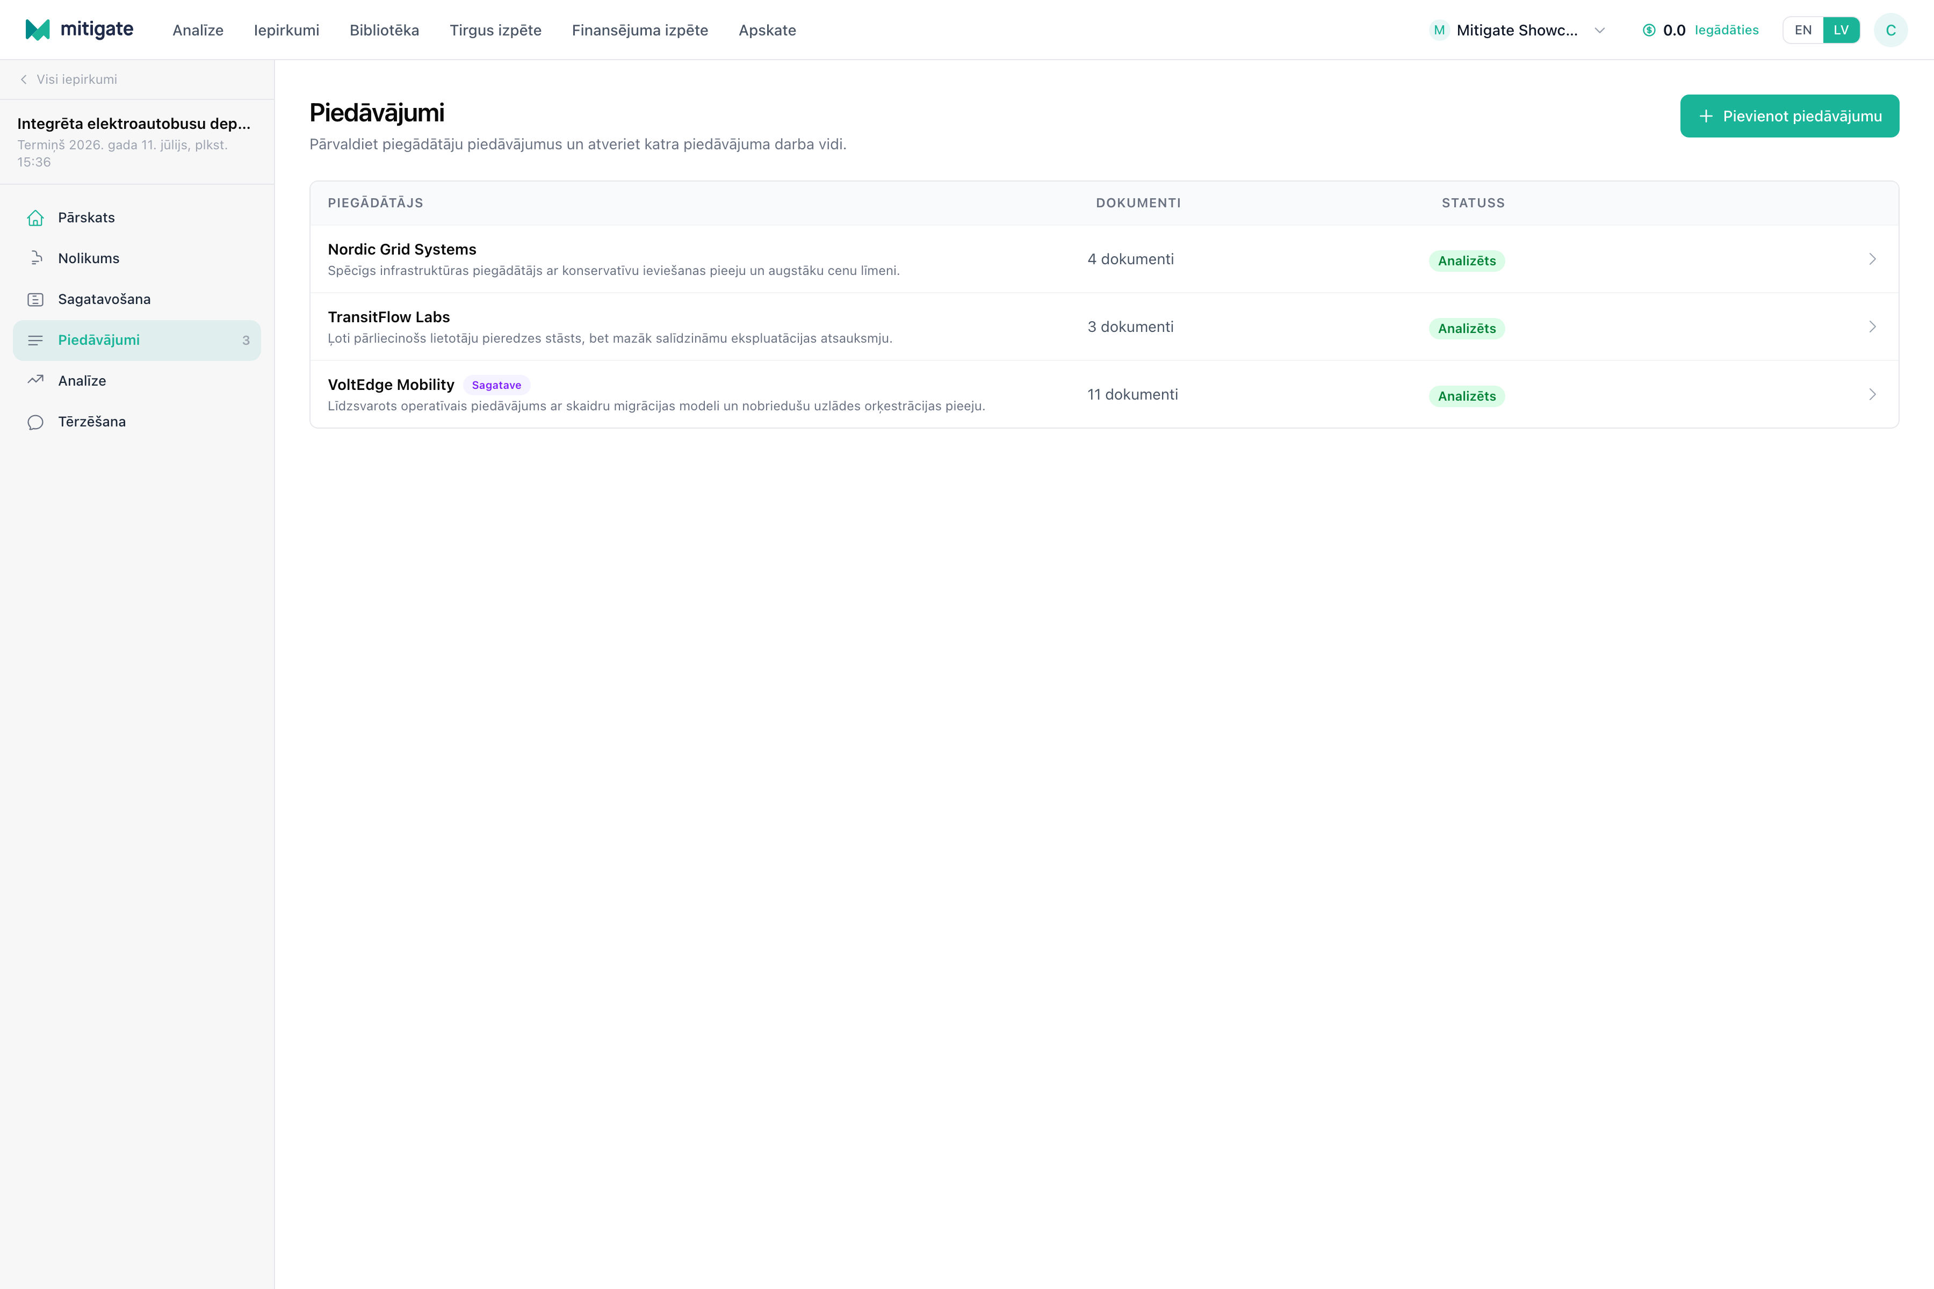Image resolution: width=1934 pixels, height=1289 pixels.
Task: Click the PIEGĀDĀTĀJS column header
Action: 376,203
